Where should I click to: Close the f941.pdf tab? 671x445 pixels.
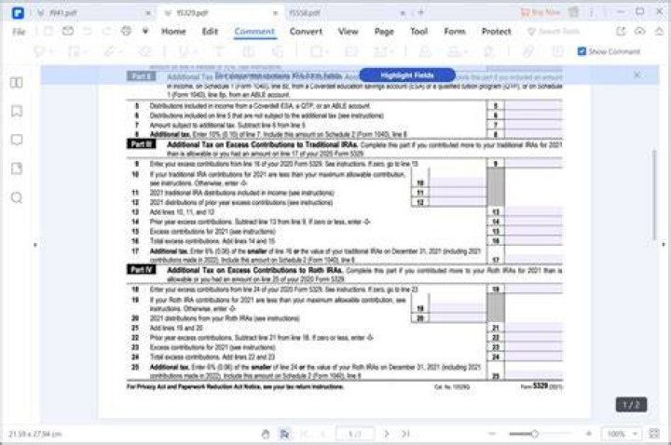pyautogui.click(x=148, y=13)
